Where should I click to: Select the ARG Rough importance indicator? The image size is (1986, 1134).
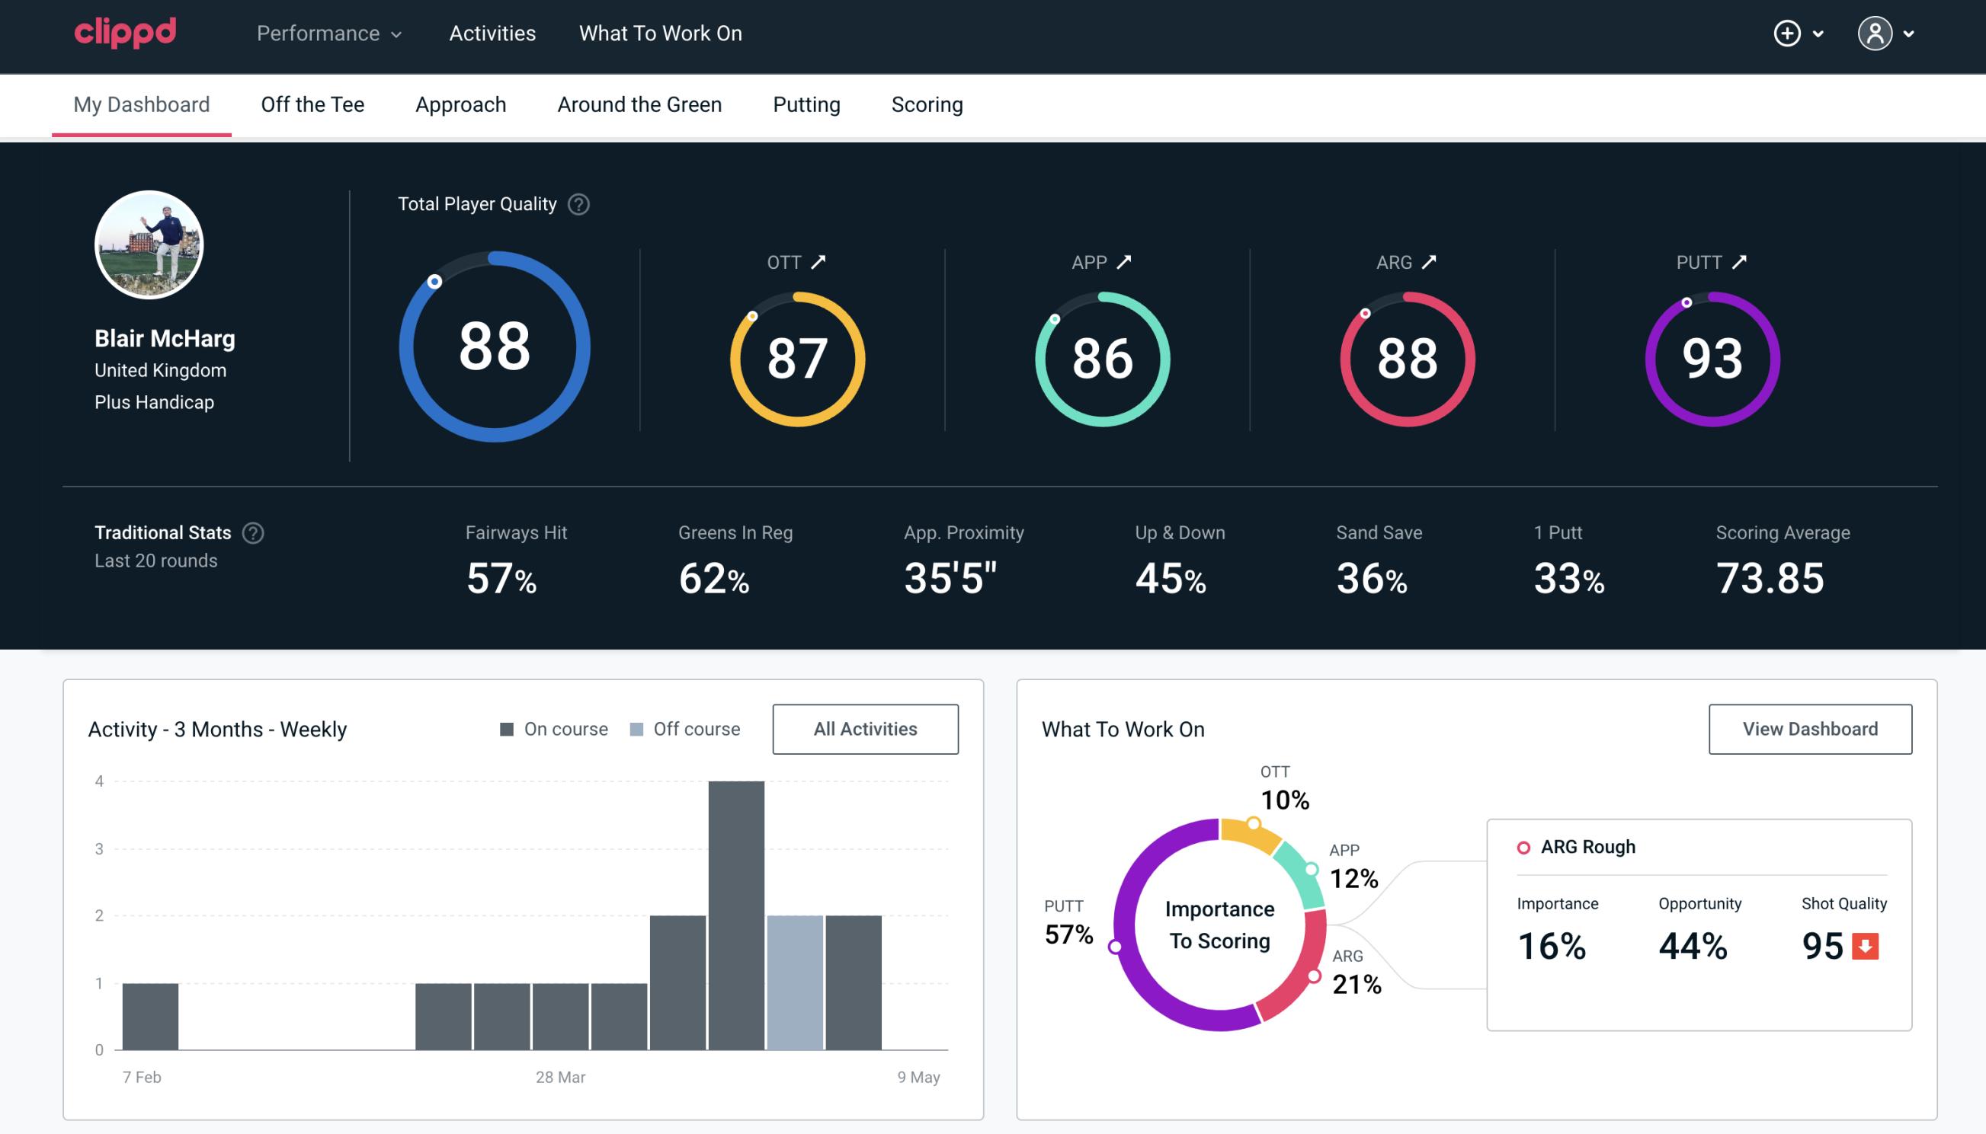pyautogui.click(x=1554, y=944)
